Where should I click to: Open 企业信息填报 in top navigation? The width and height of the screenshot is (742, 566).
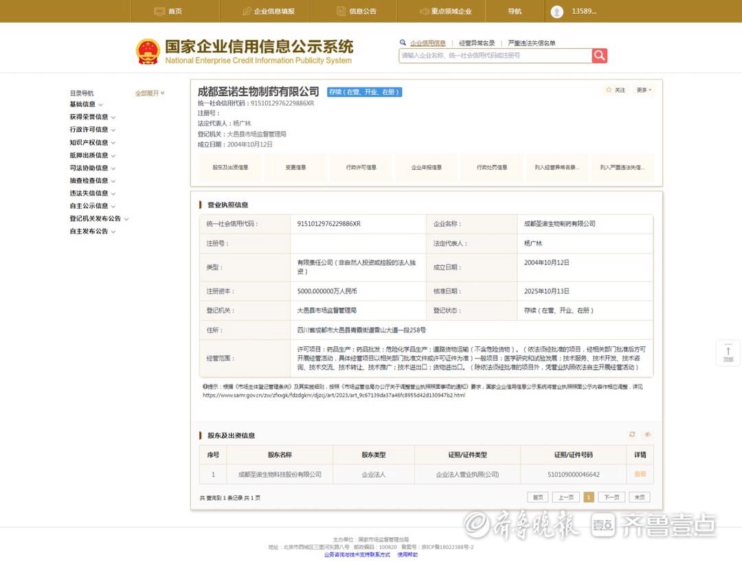pyautogui.click(x=269, y=12)
